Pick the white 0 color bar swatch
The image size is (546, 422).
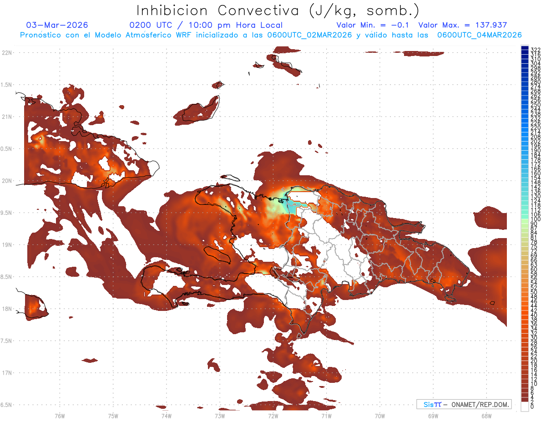(525, 406)
